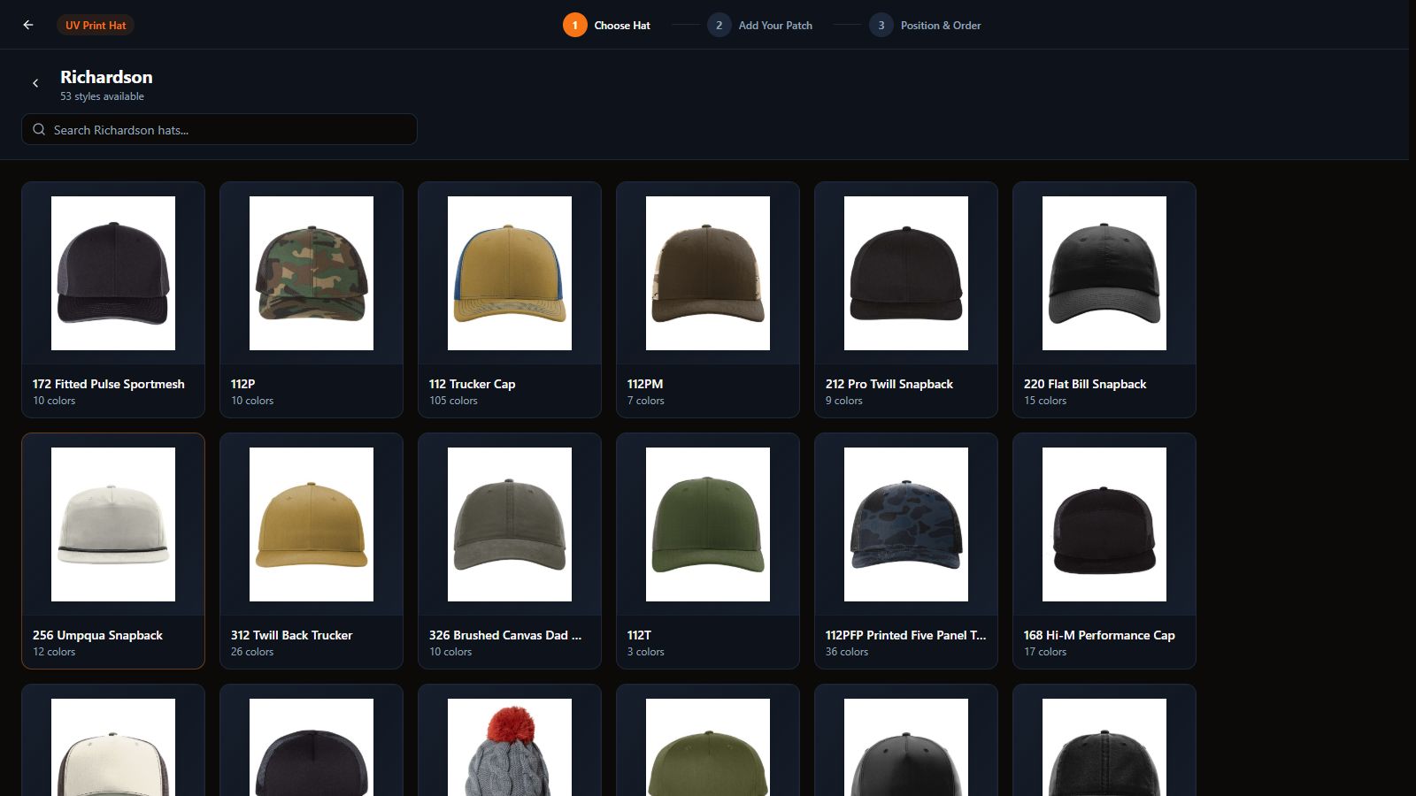
Task: Click the 112PFP Printed Five Panel title
Action: click(x=905, y=635)
